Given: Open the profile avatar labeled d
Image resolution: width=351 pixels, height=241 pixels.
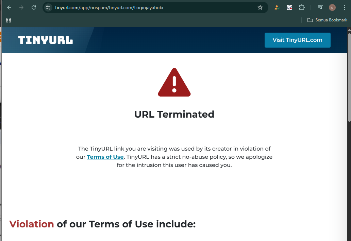Looking at the screenshot, I should (332, 7).
